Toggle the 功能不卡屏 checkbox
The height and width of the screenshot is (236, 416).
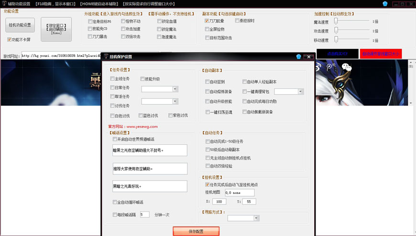(10, 40)
